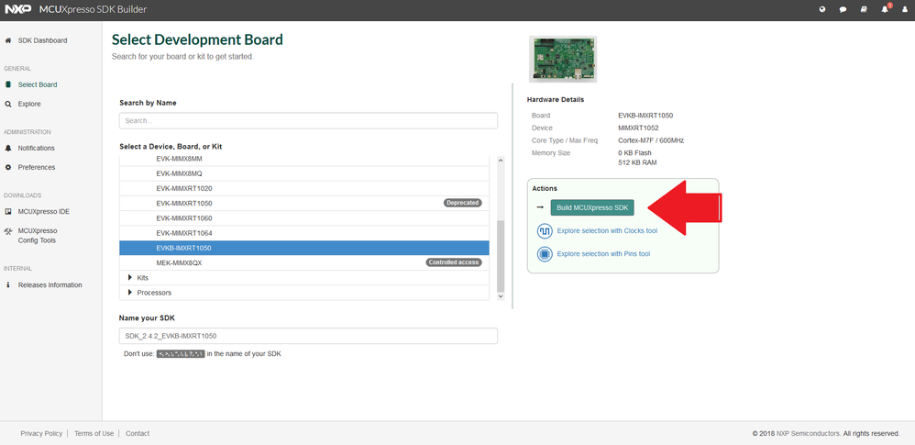The width and height of the screenshot is (915, 445).
Task: Select highlighted EVKB-IMXRT1050 row
Action: (304, 249)
